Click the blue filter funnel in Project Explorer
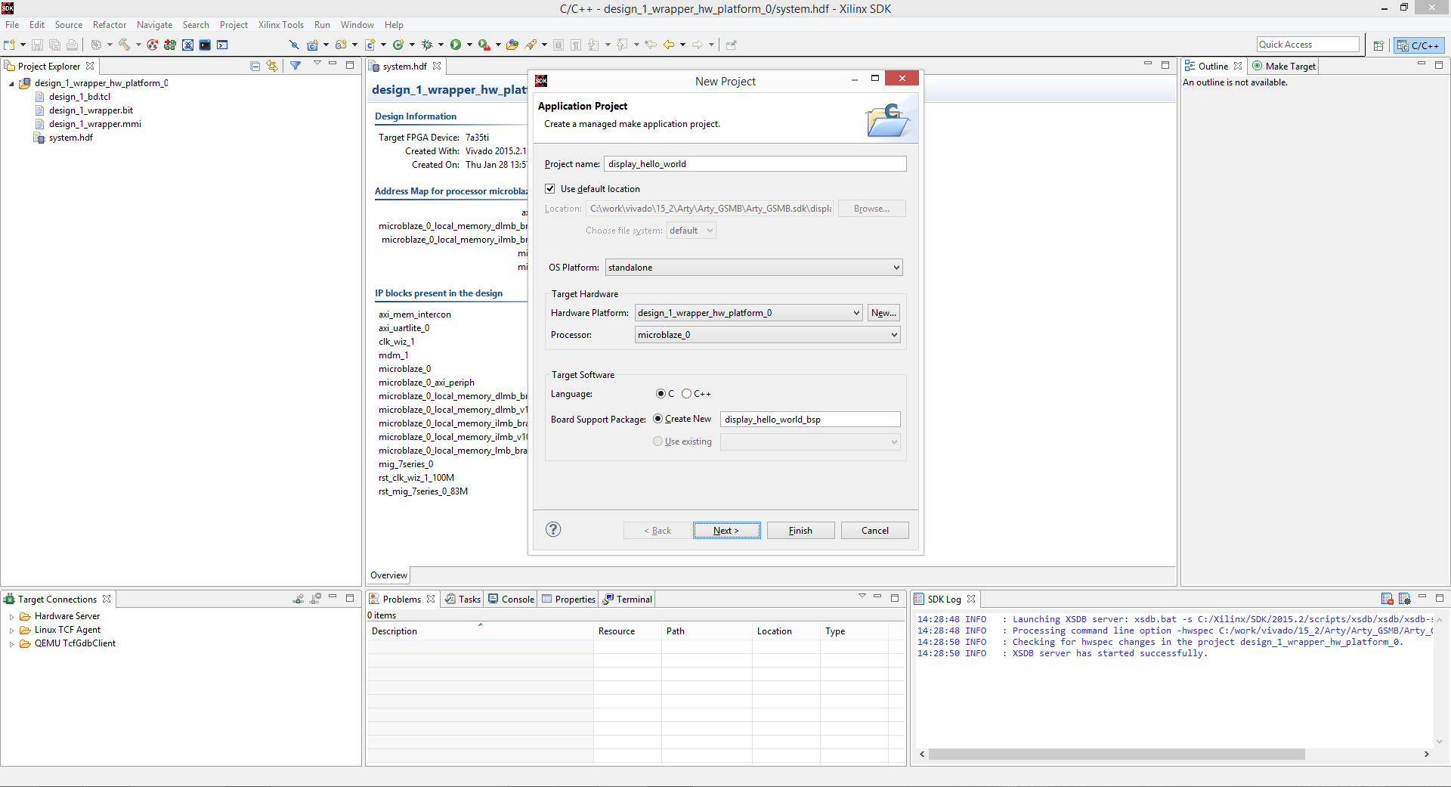The height and width of the screenshot is (787, 1451). (295, 66)
